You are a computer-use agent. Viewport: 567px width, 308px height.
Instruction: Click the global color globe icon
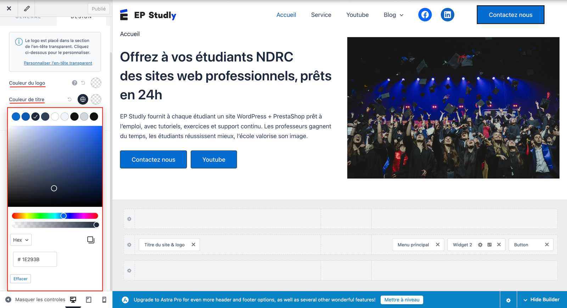click(x=83, y=99)
